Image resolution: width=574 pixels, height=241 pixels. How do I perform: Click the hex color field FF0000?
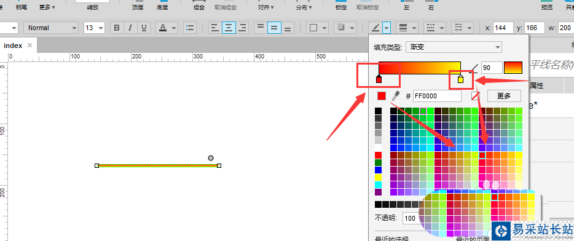(x=437, y=96)
